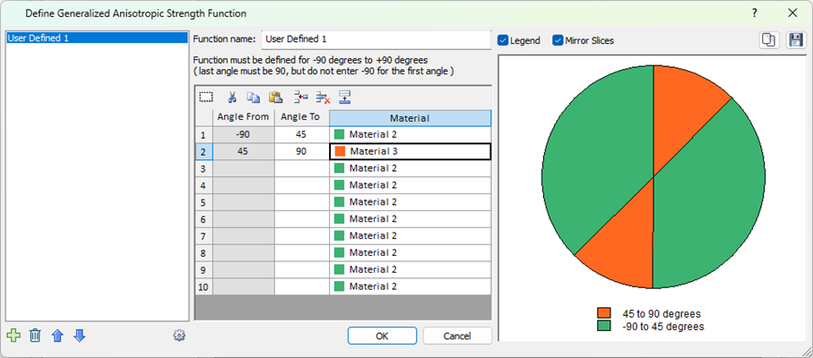Save the chart with the disk icon

click(795, 40)
